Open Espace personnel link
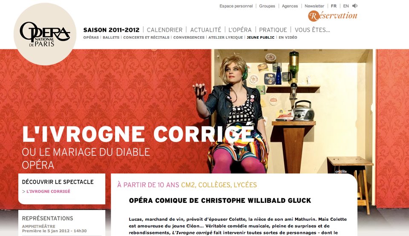 coord(236,6)
